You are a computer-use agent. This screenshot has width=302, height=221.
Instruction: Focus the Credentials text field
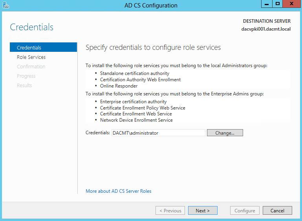point(158,133)
